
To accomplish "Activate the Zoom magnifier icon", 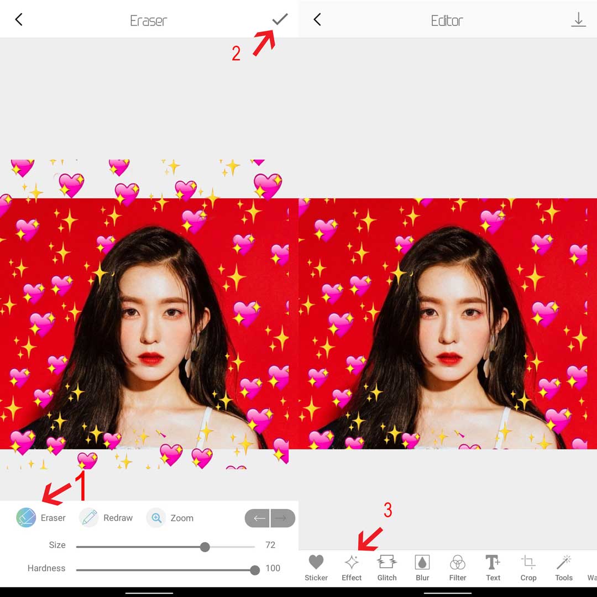I will click(156, 518).
